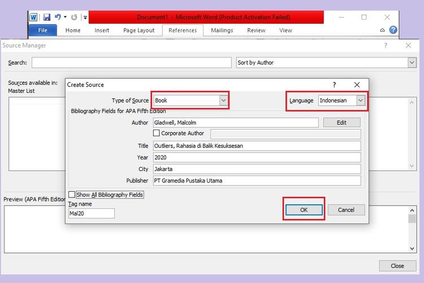
Task: Switch to the Insert ribbon tab
Action: 102,31
